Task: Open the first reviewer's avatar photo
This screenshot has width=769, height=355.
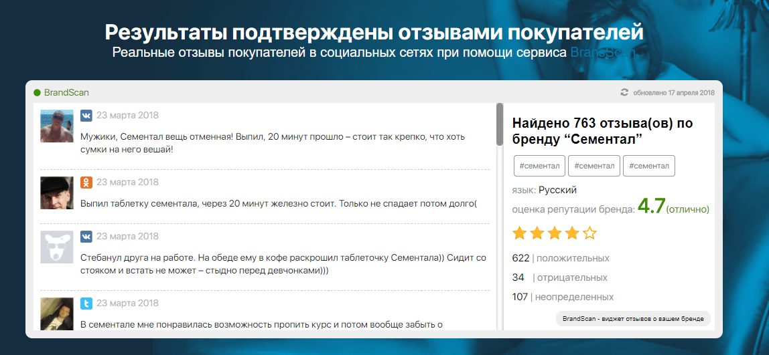Action: (57, 126)
